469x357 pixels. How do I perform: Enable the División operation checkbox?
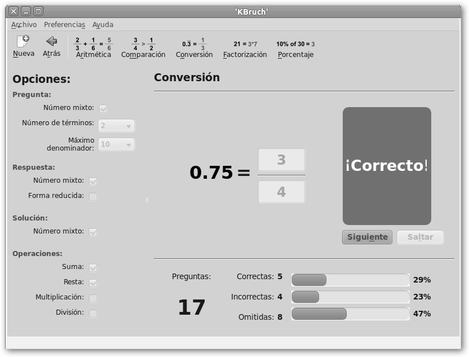coord(93,313)
